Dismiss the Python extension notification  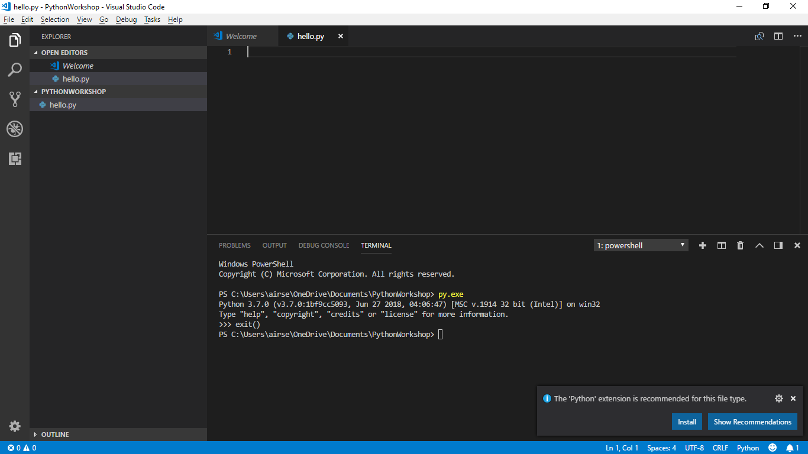[x=793, y=398]
